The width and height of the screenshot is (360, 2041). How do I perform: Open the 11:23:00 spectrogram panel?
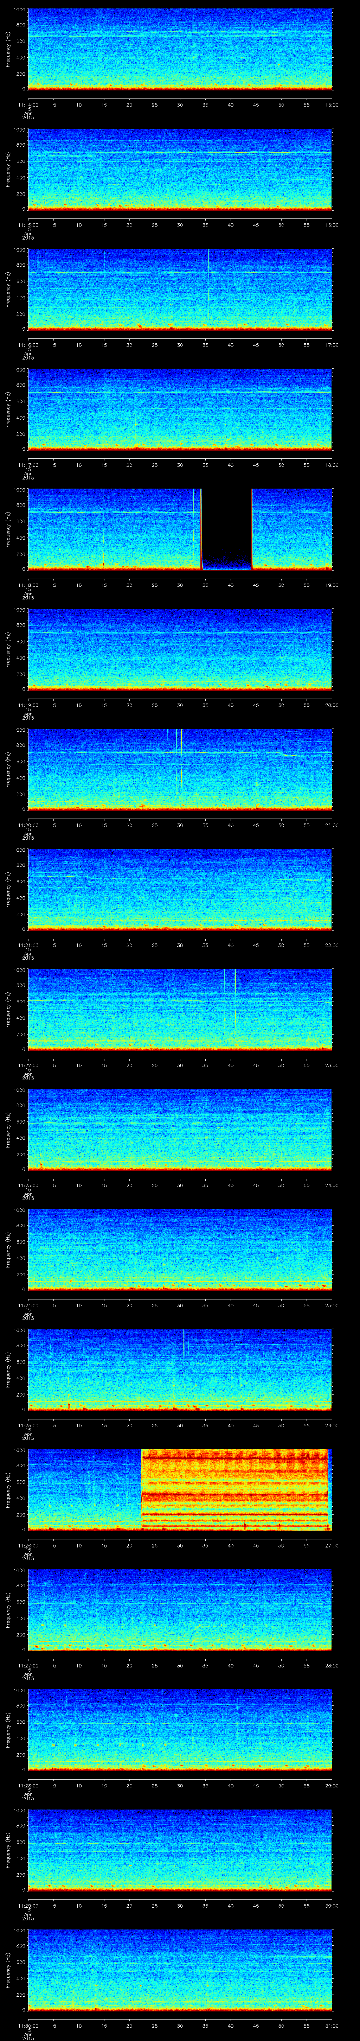point(180,1130)
